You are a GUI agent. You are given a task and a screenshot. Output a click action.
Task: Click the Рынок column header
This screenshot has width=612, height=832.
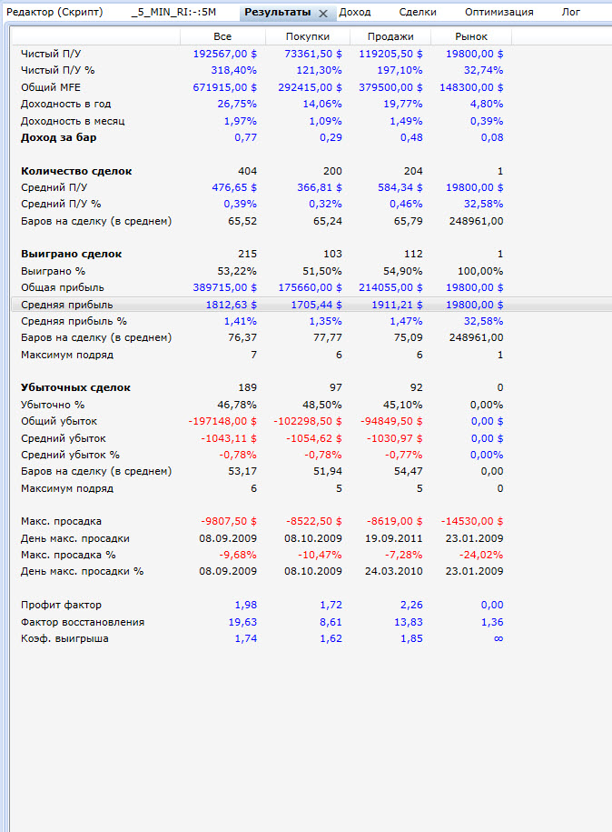pos(471,36)
